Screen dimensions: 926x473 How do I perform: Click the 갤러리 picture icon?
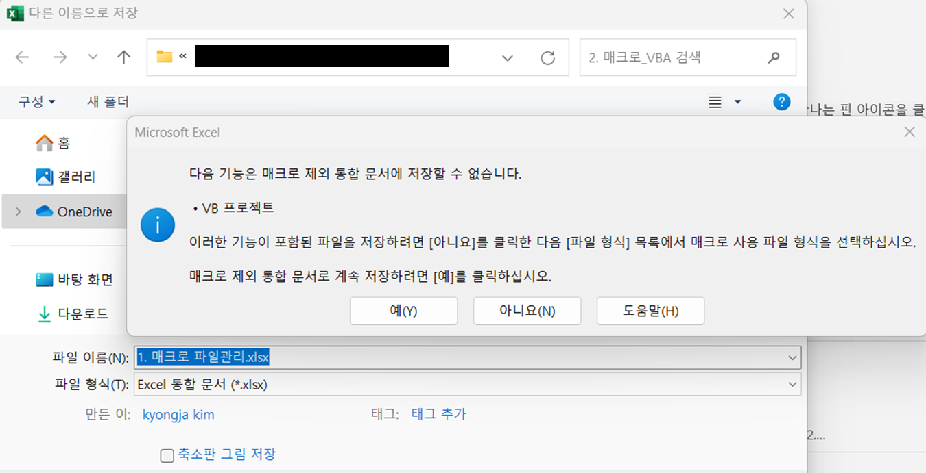click(x=45, y=177)
